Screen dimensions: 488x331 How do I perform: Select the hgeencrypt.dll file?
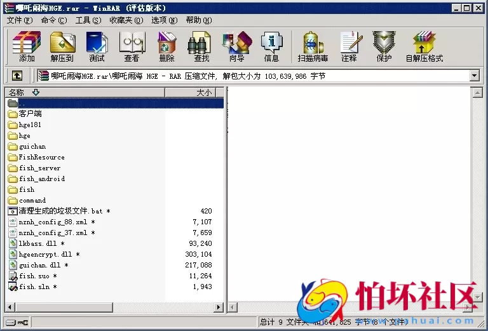[x=44, y=254]
